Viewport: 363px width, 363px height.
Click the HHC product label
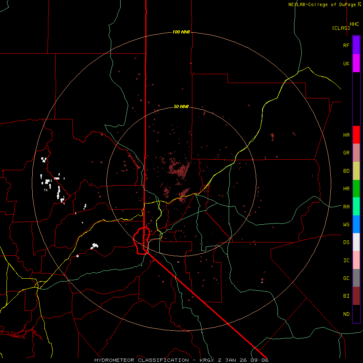pos(355,24)
